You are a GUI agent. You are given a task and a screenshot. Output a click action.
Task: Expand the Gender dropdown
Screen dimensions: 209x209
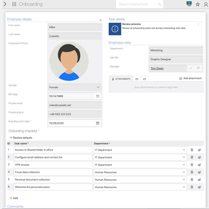pos(98,87)
